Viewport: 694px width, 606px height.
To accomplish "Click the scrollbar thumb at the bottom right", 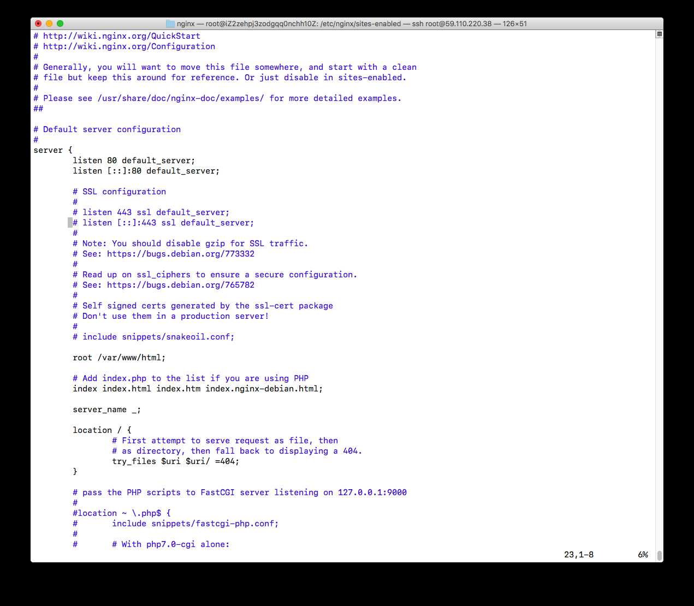I will (659, 555).
